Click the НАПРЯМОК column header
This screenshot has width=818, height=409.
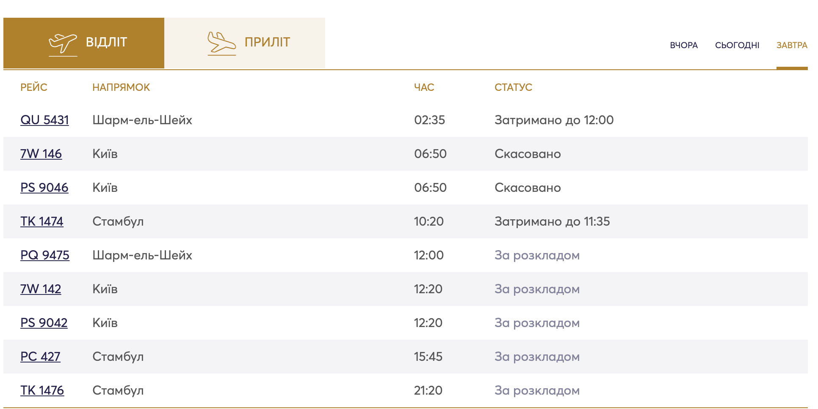pyautogui.click(x=121, y=87)
